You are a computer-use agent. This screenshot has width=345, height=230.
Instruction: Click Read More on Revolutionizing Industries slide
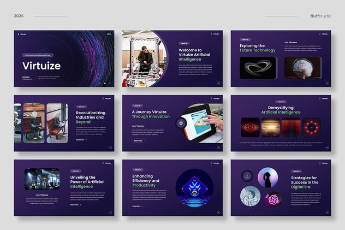coord(81,140)
